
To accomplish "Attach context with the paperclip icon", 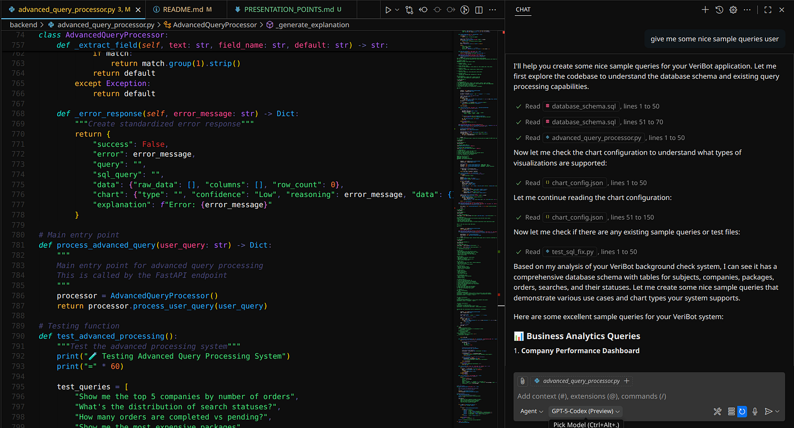I will pyautogui.click(x=522, y=380).
